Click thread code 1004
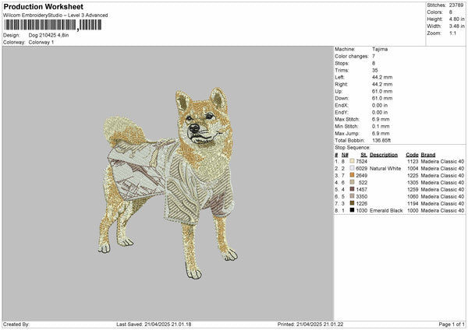The width and height of the screenshot is (468, 330). [413, 169]
